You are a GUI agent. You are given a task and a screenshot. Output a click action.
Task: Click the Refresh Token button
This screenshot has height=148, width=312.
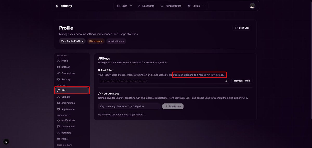242,81
